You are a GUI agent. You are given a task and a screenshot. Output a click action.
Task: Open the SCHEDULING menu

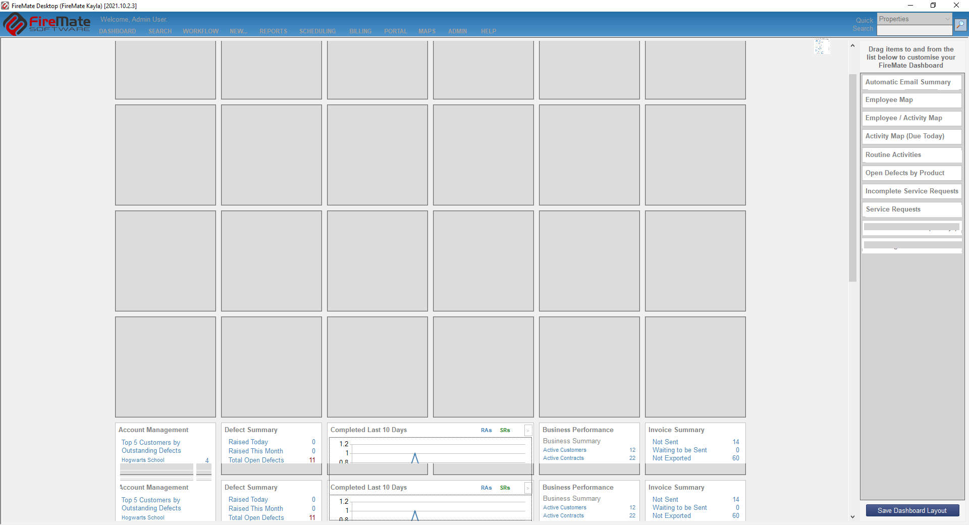317,31
